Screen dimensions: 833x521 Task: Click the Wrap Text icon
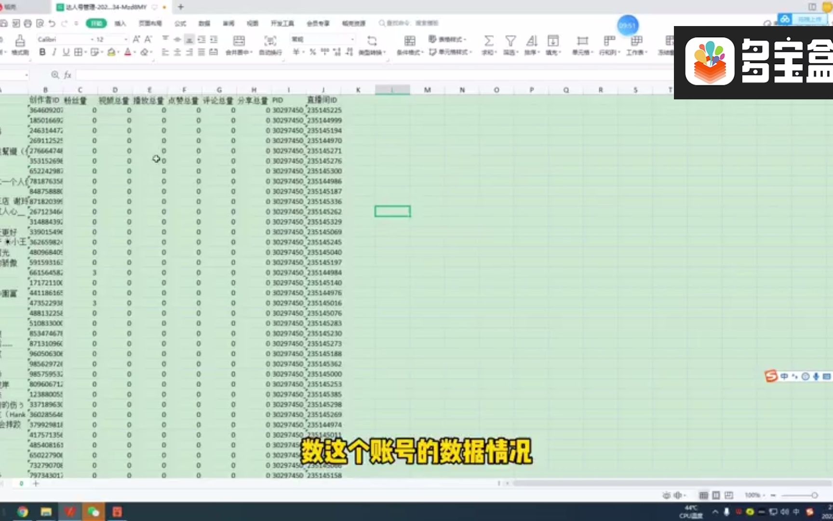tap(270, 41)
